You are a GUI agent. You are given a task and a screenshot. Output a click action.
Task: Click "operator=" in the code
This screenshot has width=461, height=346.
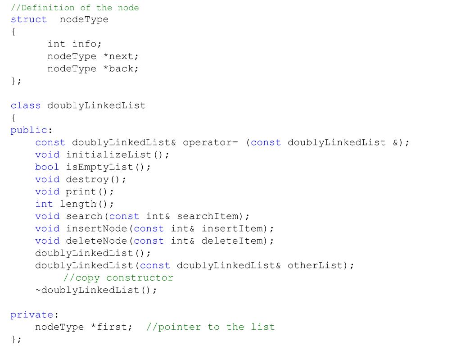click(x=210, y=143)
